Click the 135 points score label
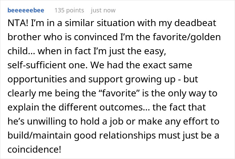This screenshot has width=235, height=159. (x=69, y=10)
